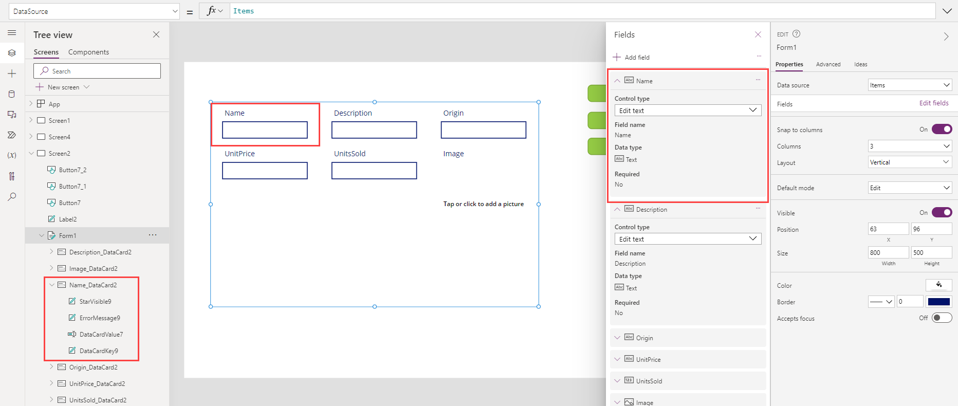Open the Advanced tools icon
Screen dimensions: 958x406
pyautogui.click(x=12, y=176)
